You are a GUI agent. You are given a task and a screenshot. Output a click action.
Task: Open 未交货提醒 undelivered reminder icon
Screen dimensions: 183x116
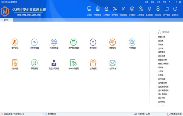(x=34, y=42)
